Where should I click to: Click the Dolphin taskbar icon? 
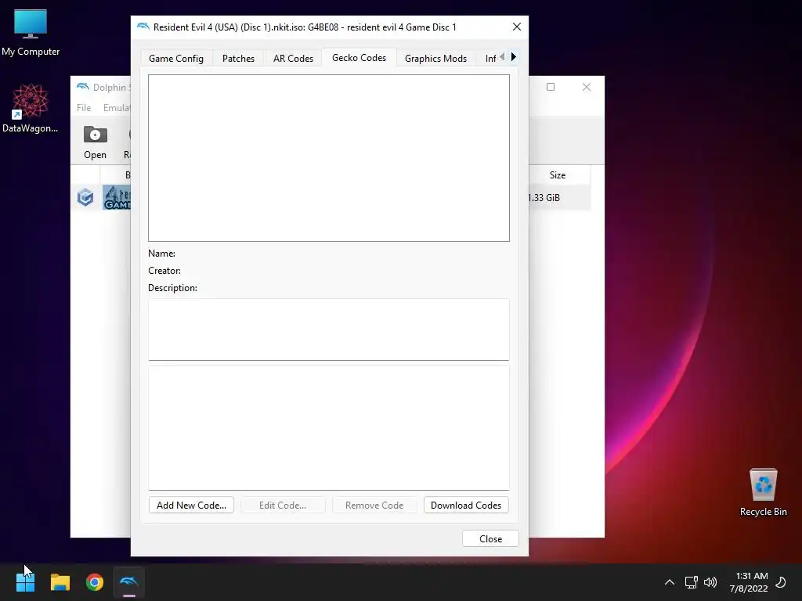point(129,582)
